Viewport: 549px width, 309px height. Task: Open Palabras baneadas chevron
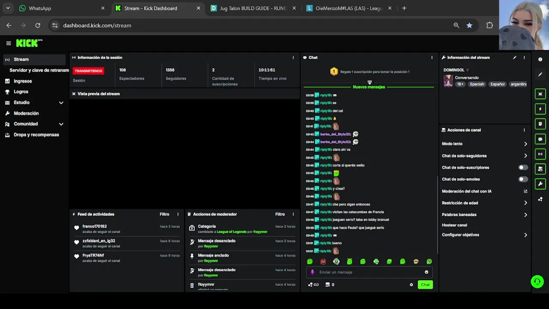[525, 215]
